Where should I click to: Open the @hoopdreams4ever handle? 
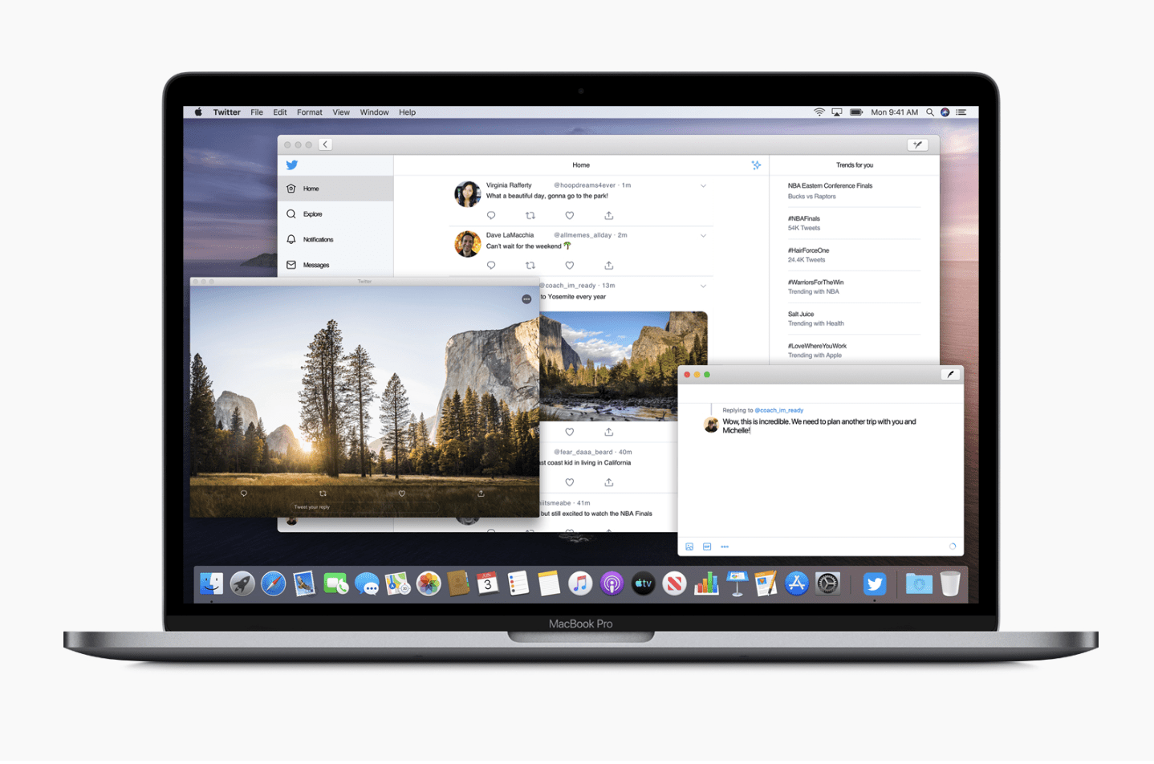point(584,185)
